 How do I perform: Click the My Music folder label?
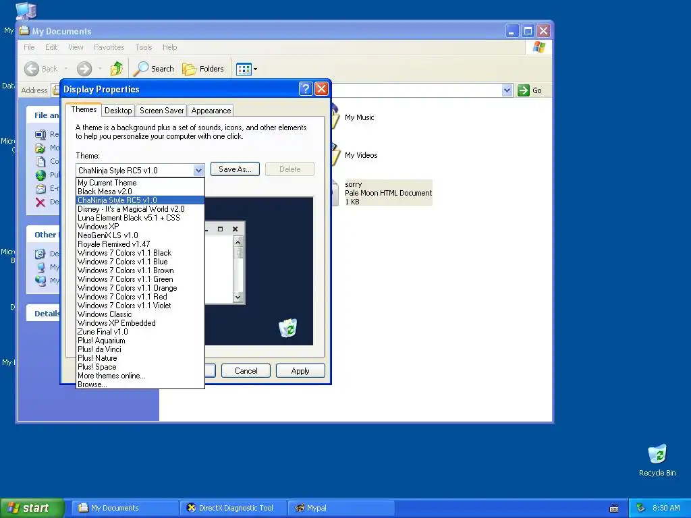pyautogui.click(x=359, y=117)
